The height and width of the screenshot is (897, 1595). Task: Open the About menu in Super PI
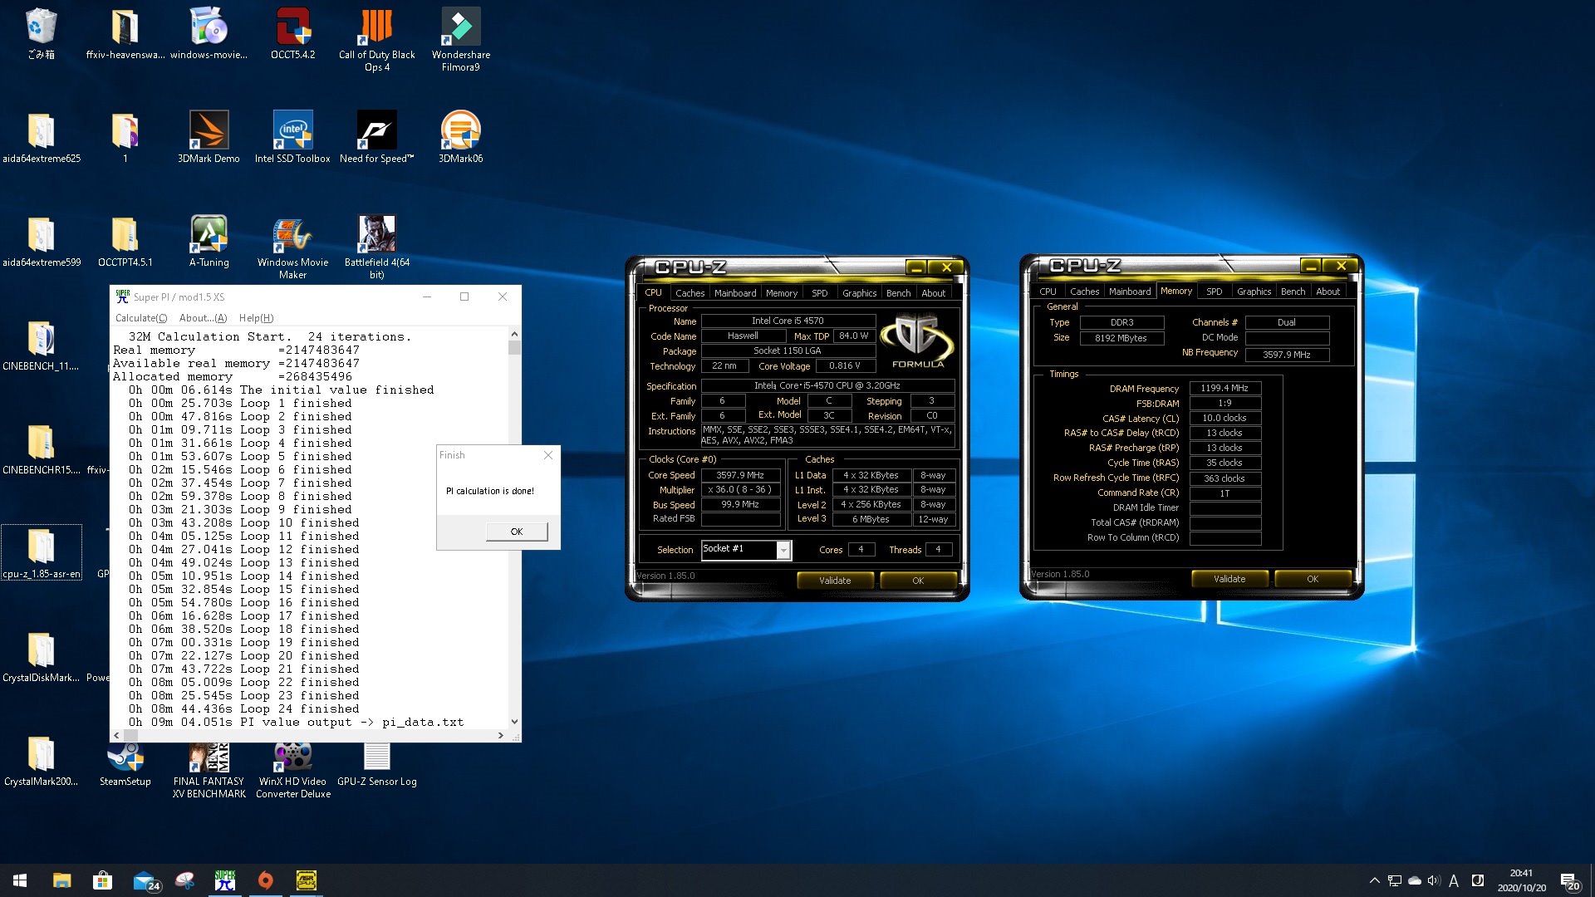pos(203,318)
